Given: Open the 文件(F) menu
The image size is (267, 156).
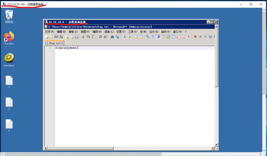Looking at the screenshot, I should coord(49,32).
